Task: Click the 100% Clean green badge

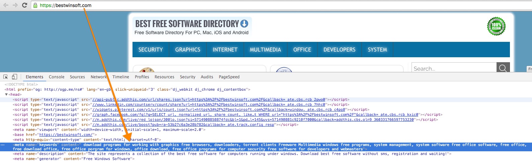Action: click(x=496, y=26)
